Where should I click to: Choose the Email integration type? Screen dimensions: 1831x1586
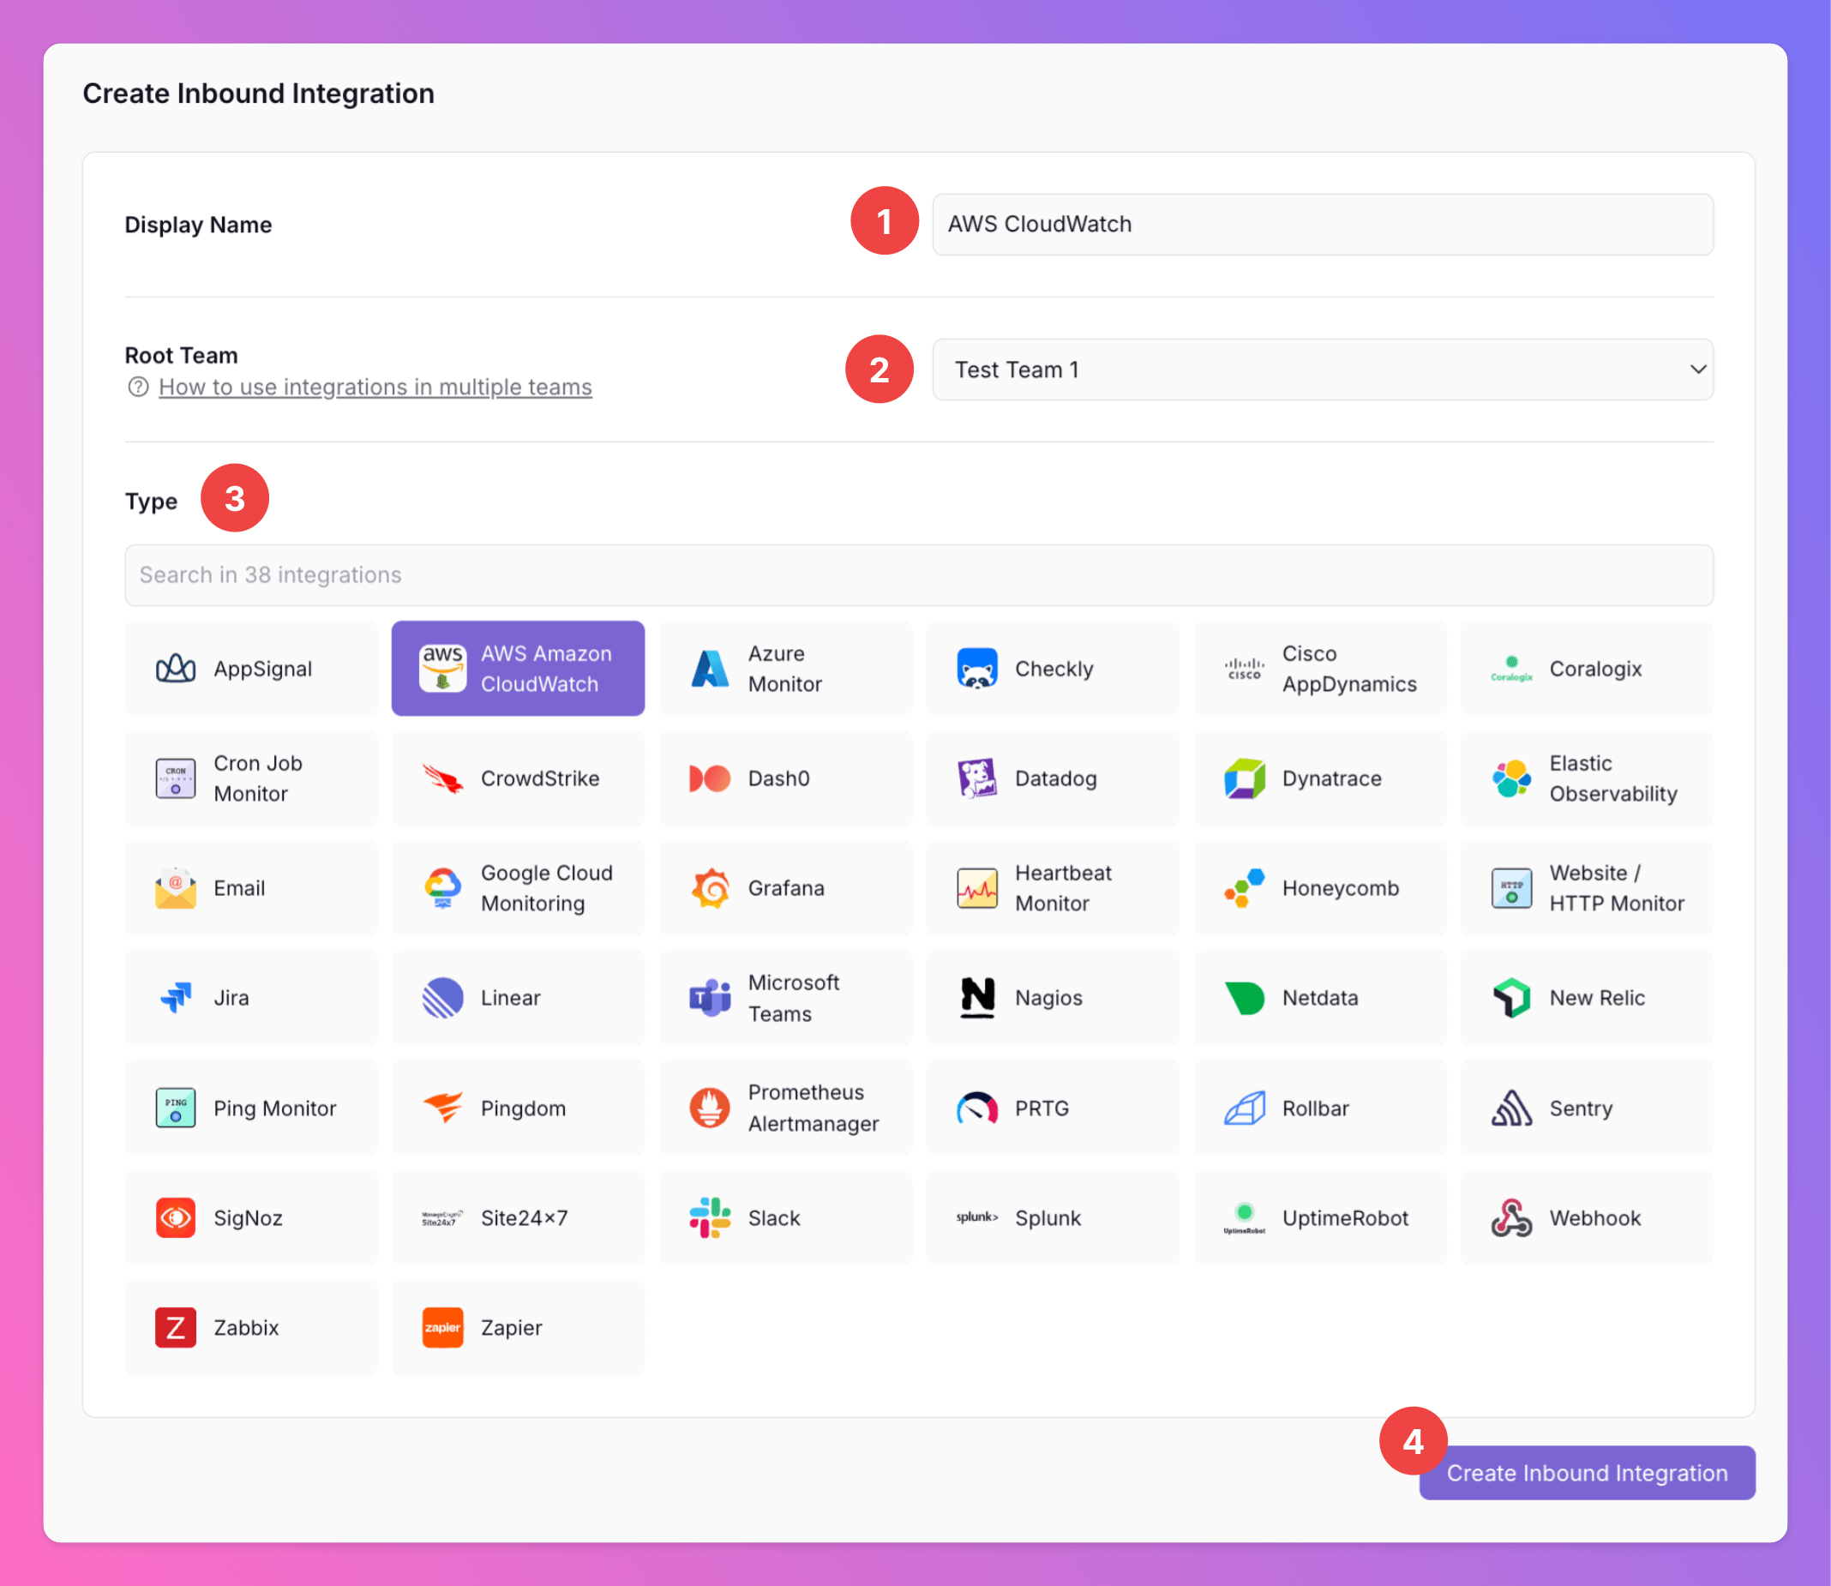click(250, 888)
